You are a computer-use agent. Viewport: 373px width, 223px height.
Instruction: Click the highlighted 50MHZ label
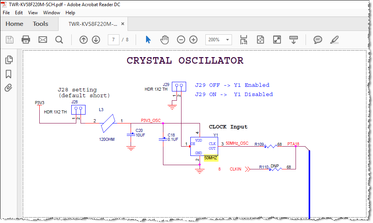[211, 158]
